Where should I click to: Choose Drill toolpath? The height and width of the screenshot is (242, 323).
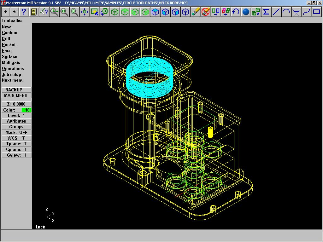click(6, 39)
